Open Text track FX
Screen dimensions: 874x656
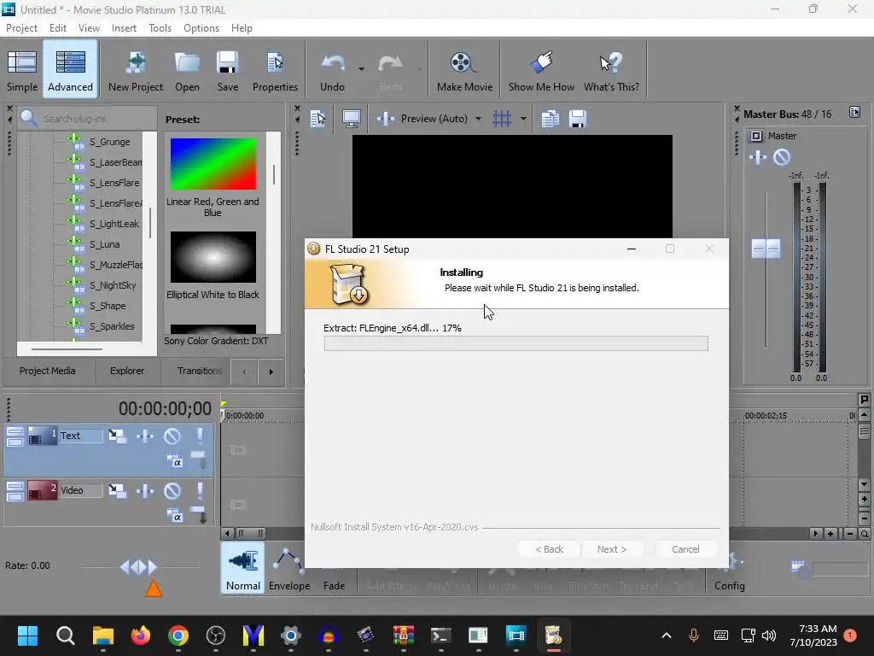point(145,436)
